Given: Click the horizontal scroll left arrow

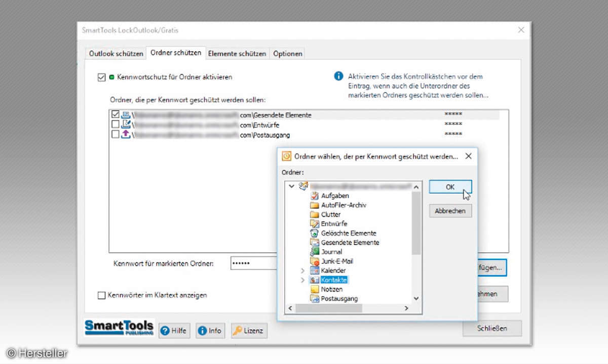Looking at the screenshot, I should tap(290, 308).
